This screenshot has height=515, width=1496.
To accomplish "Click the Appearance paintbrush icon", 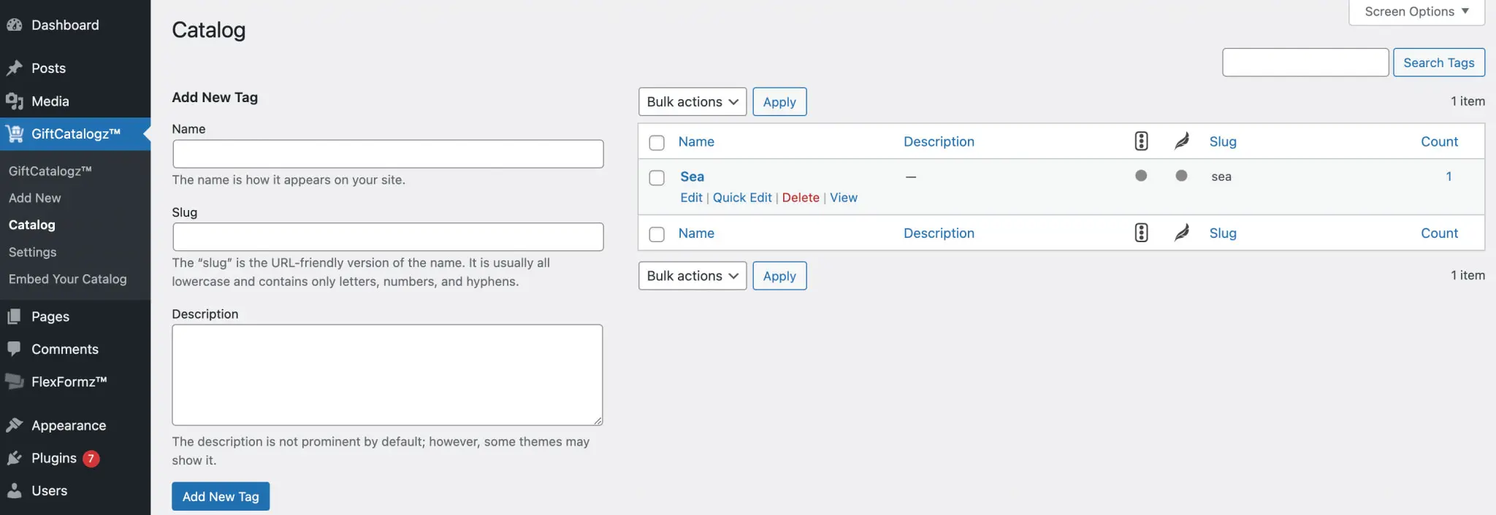I will click(x=14, y=425).
